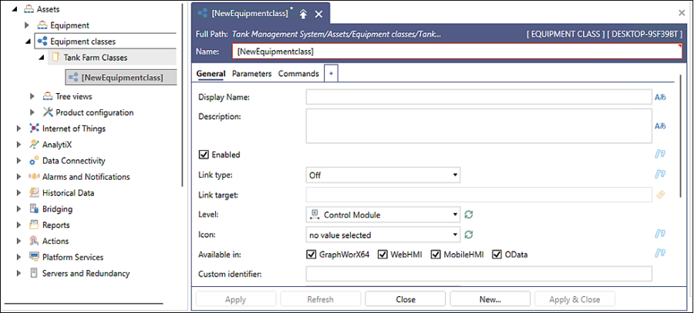The width and height of the screenshot is (694, 313).
Task: Switch to the Parameters tab
Action: (x=252, y=74)
